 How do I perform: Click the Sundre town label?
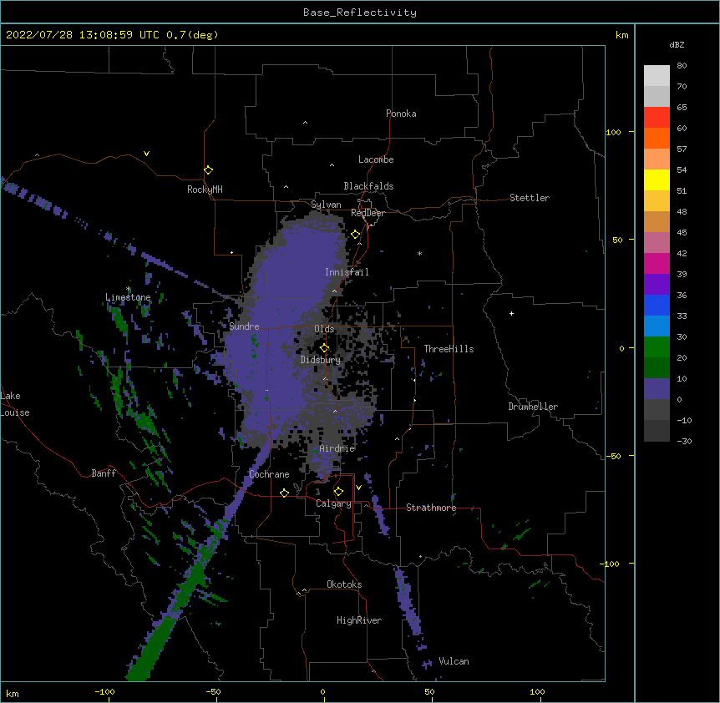244,326
